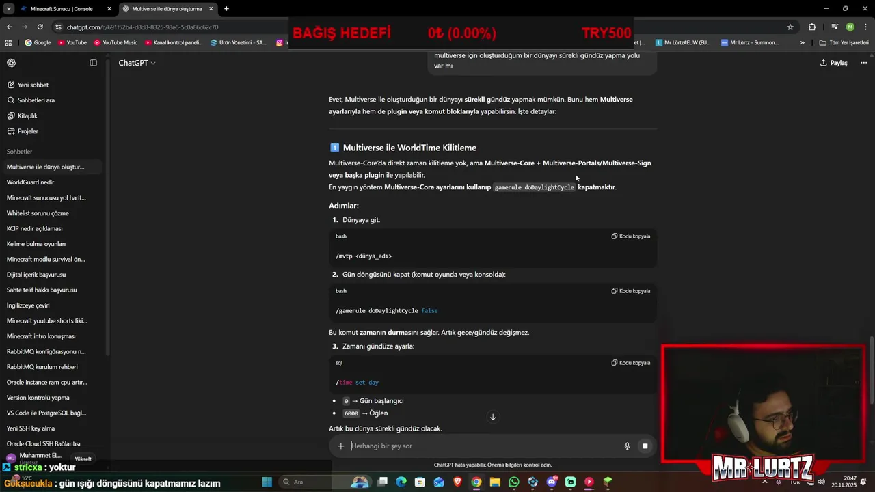
Task: Open the Chrome three-dot menu
Action: (x=865, y=27)
